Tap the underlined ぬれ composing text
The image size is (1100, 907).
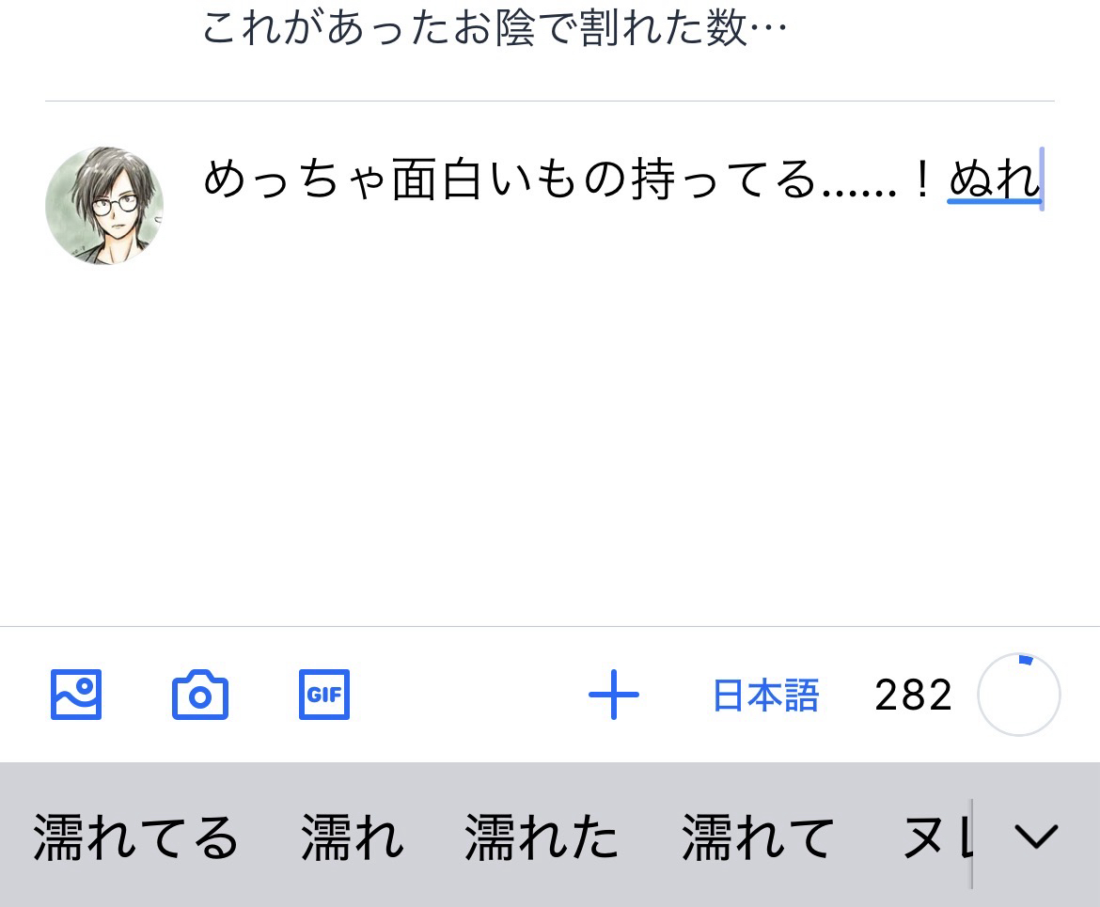(994, 180)
